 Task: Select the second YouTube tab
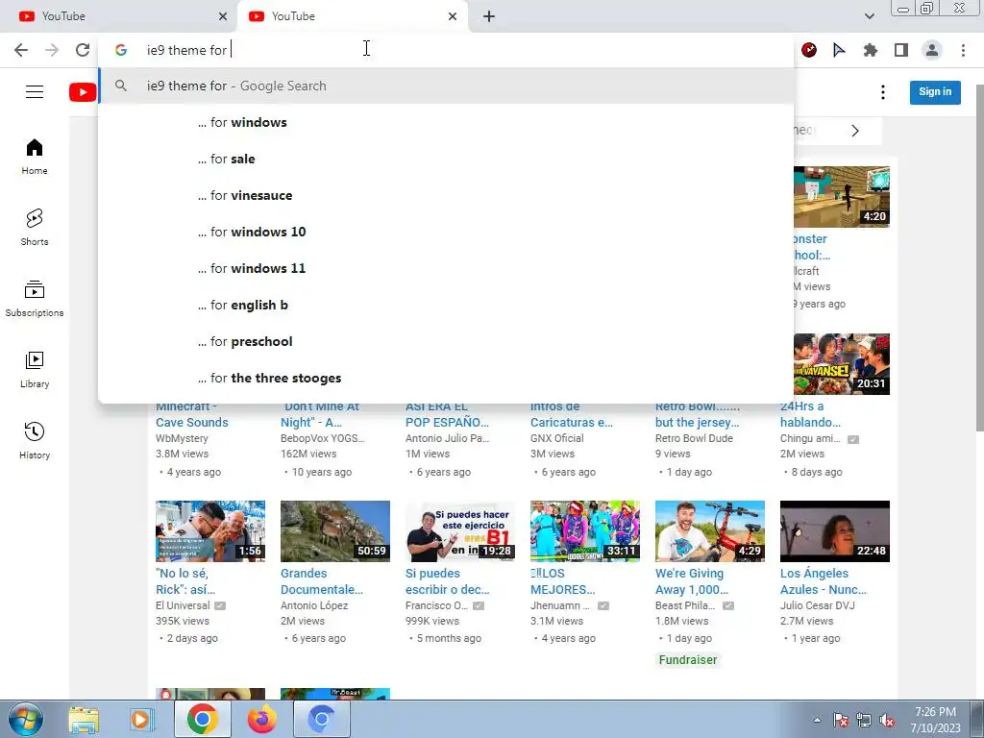click(352, 16)
